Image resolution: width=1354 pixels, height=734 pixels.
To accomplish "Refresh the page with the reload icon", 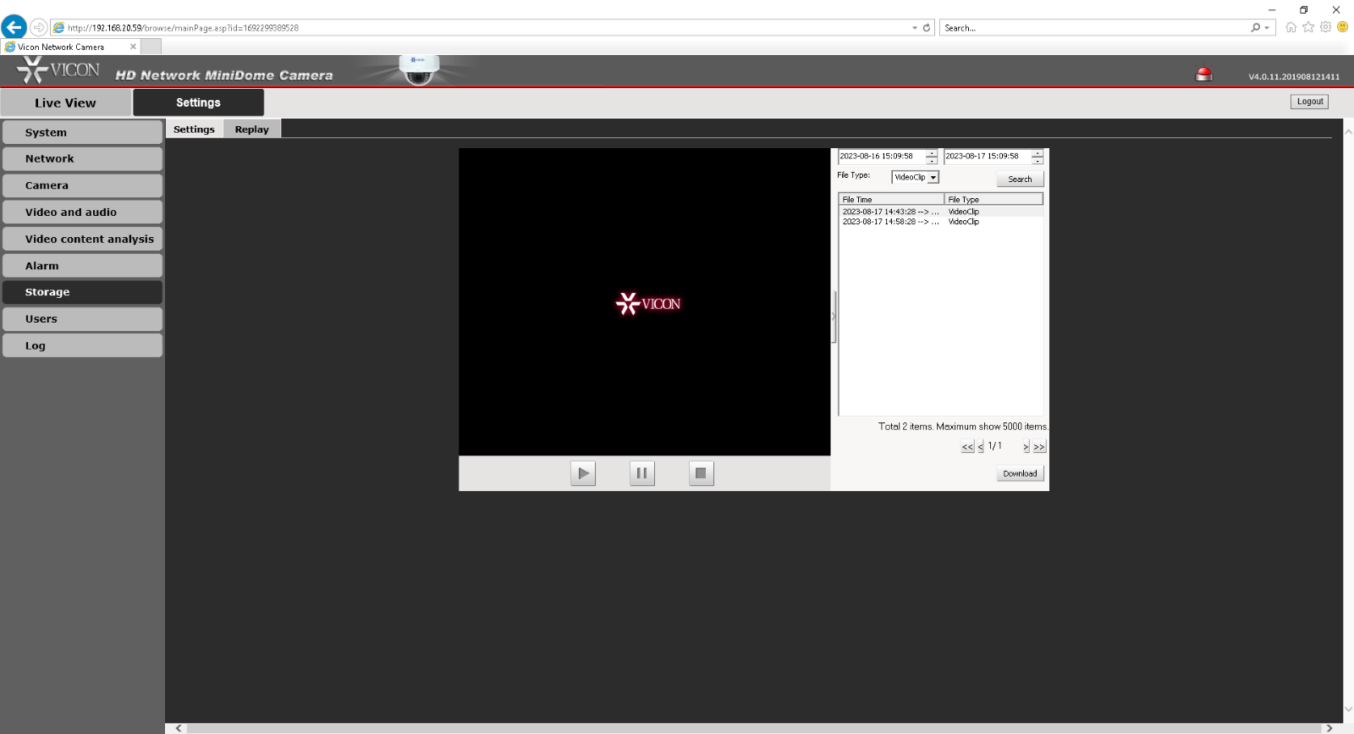I will (x=927, y=28).
